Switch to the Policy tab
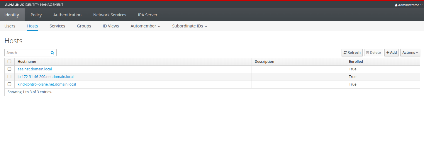 pyautogui.click(x=36, y=15)
